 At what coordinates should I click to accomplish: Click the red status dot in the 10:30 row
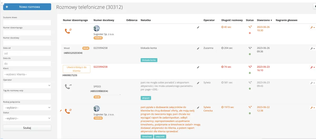click(250, 33)
